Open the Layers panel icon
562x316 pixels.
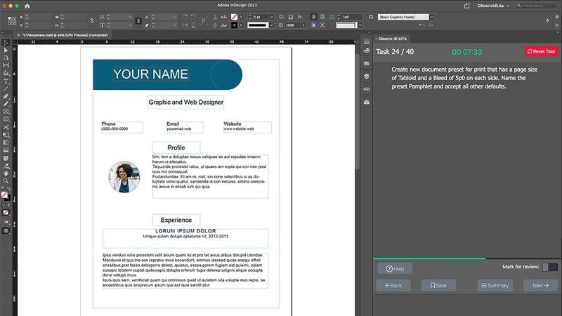tap(366, 77)
